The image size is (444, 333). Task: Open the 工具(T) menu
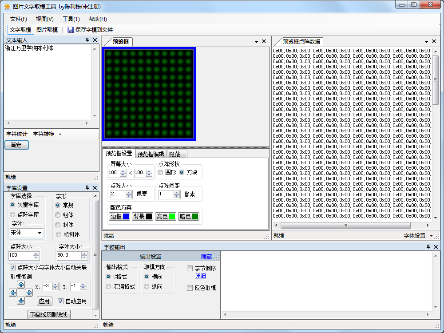click(x=71, y=19)
